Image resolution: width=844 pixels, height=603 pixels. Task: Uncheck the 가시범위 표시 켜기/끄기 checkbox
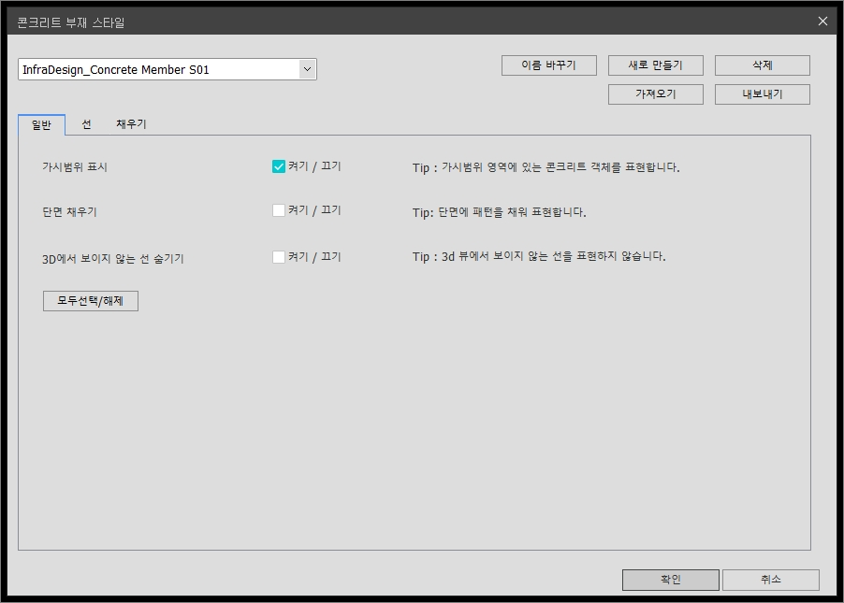click(278, 166)
